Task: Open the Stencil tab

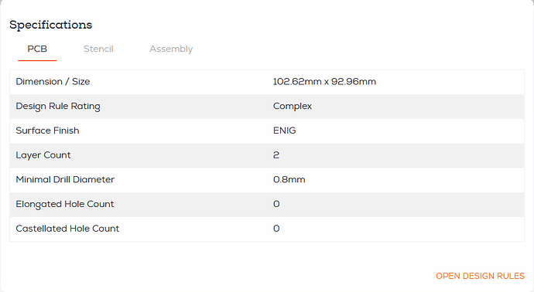Action: pyautogui.click(x=98, y=49)
